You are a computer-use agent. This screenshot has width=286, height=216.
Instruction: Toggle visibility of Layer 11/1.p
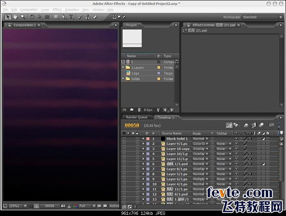tap(124, 159)
